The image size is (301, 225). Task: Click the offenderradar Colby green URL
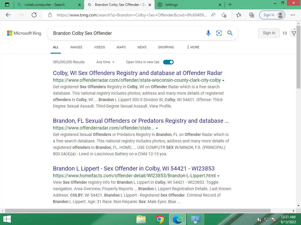pos(137,80)
